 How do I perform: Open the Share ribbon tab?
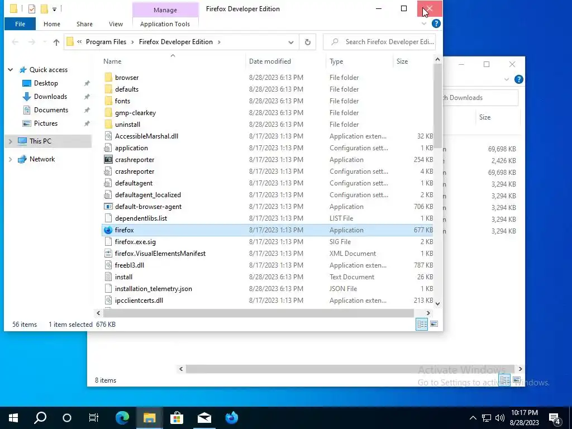[84, 24]
